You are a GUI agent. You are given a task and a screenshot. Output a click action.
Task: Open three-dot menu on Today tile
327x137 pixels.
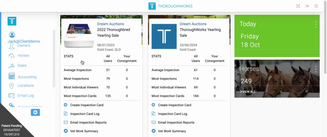click(316, 24)
